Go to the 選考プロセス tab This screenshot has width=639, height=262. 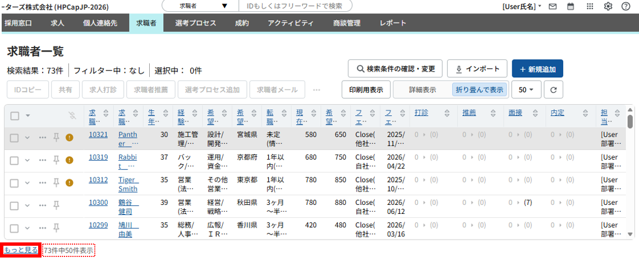[195, 23]
